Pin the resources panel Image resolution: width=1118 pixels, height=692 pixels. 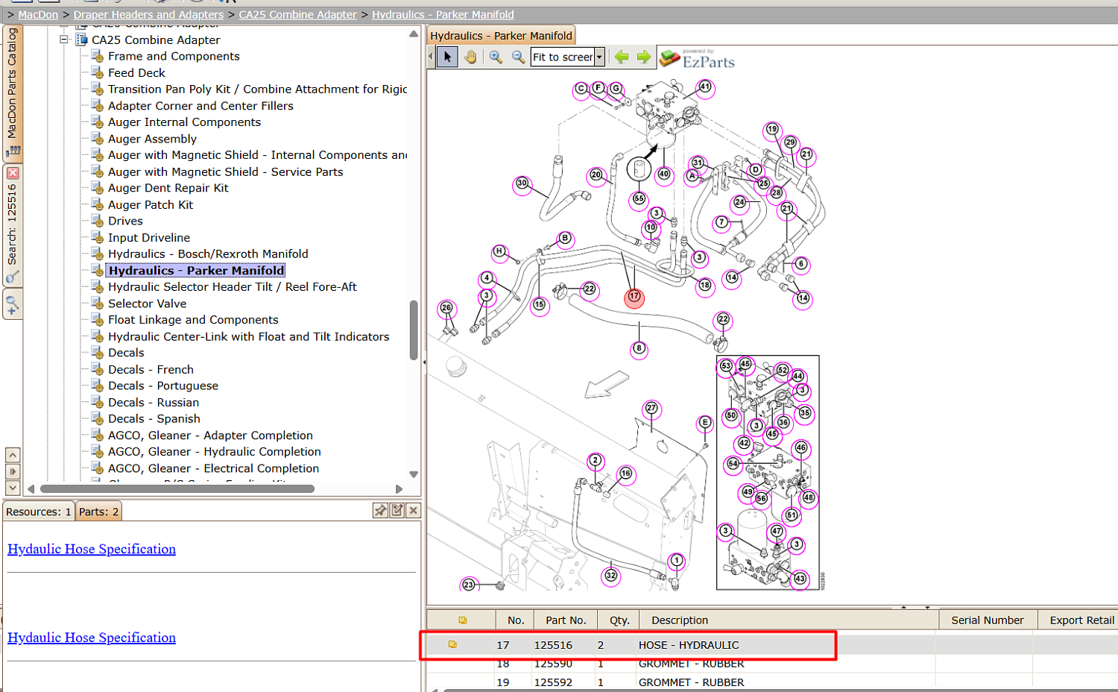380,510
